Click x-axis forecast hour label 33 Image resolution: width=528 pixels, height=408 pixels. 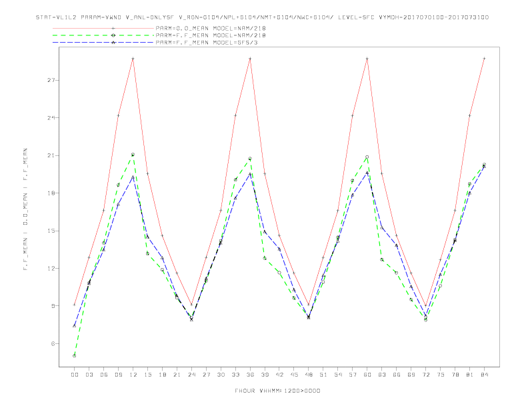(236, 375)
